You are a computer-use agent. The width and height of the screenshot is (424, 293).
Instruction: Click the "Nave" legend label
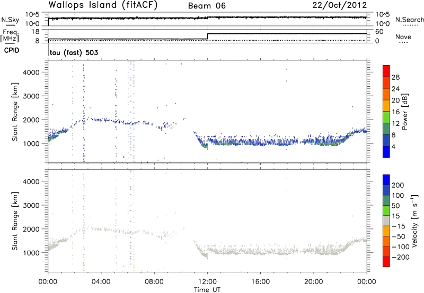click(403, 36)
